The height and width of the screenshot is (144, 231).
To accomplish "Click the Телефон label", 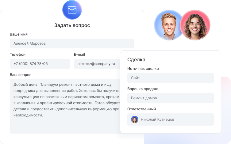I will coord(17,55).
